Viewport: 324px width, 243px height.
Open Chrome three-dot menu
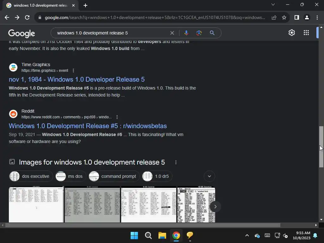pos(317,18)
